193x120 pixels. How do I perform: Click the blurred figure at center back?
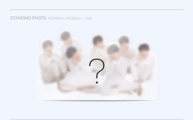tap(98, 40)
